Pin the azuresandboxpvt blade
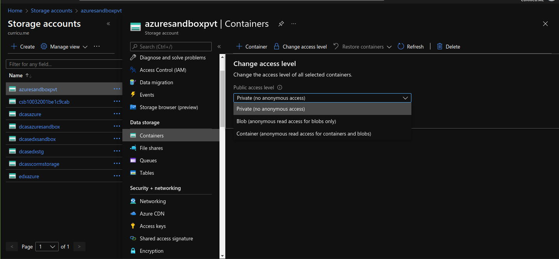The image size is (559, 259). (x=281, y=24)
